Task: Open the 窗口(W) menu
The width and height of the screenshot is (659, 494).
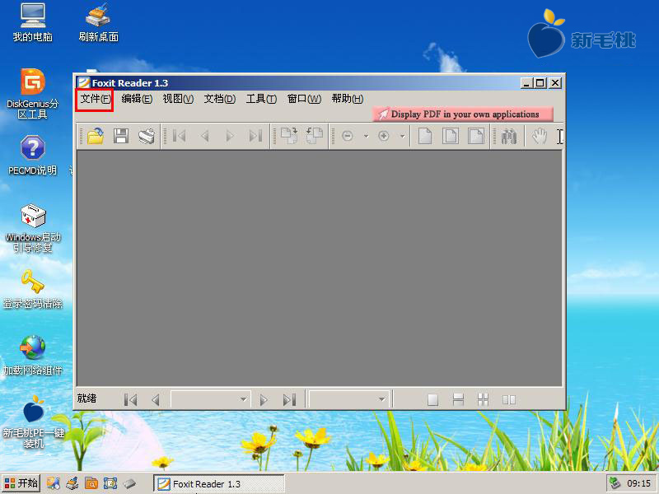Action: pos(304,99)
